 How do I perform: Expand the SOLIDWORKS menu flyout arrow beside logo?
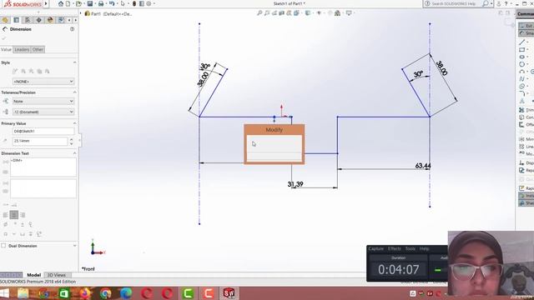tap(46, 3)
